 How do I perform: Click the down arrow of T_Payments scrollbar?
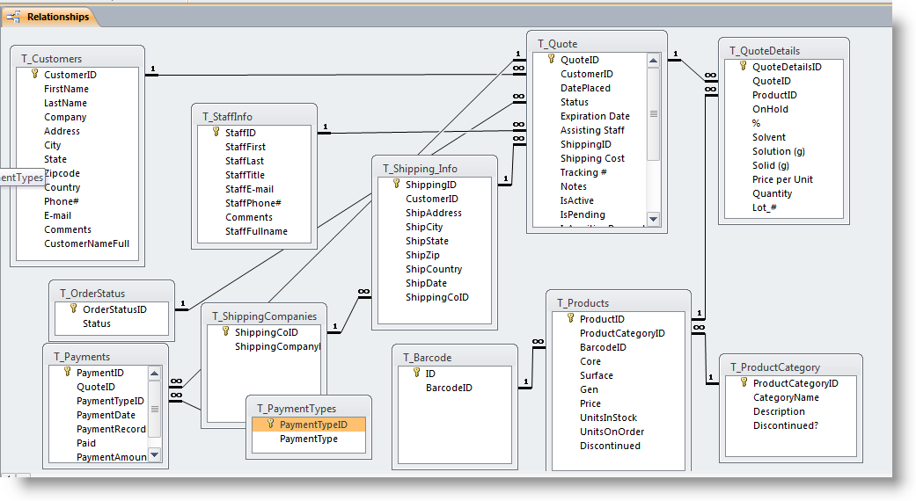coord(154,455)
